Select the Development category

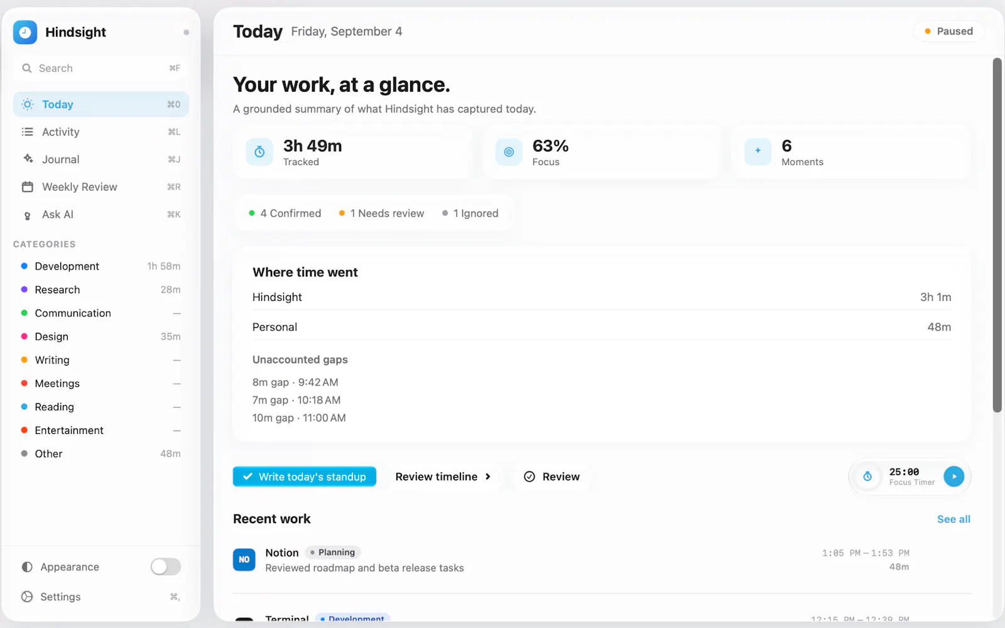[x=101, y=266]
